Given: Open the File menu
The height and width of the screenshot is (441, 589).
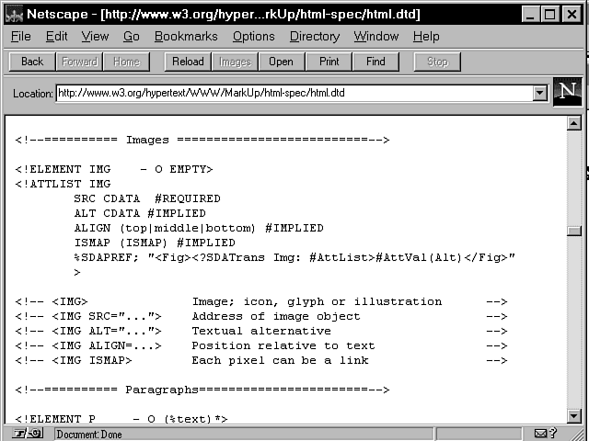Looking at the screenshot, I should (x=20, y=37).
